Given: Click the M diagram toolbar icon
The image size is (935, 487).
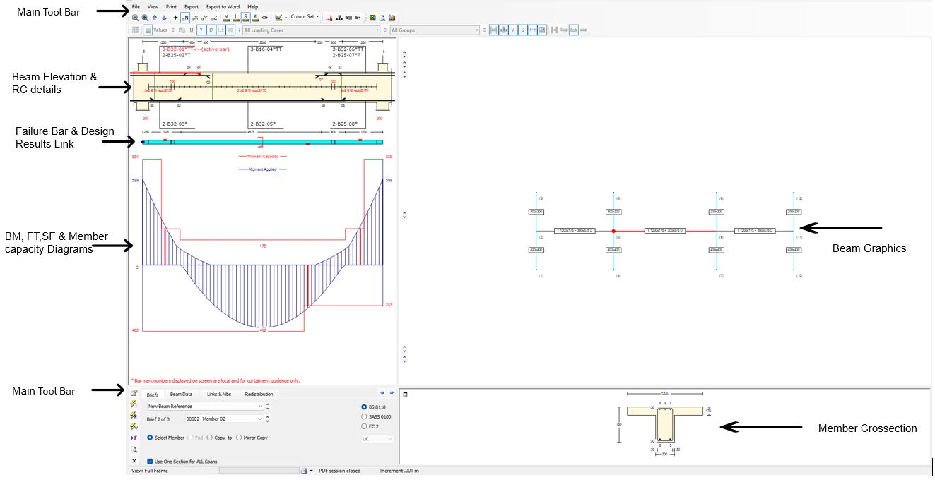Looking at the screenshot, I should point(226,18).
